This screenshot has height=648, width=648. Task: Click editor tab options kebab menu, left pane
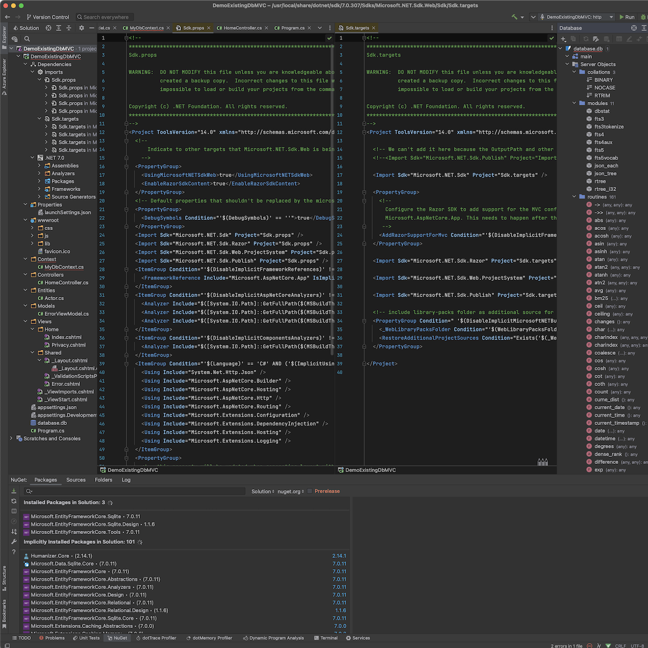(x=330, y=28)
